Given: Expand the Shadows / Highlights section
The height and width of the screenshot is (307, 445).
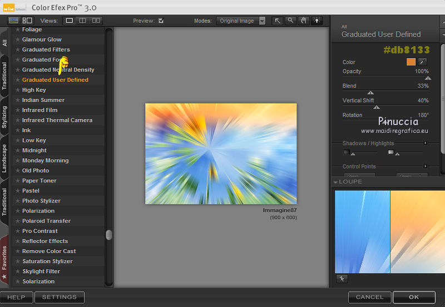Looking at the screenshot, I should pos(426,143).
